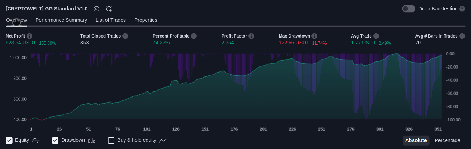Select the Absolute display mode button
Viewport: 471px width, 149px height.
point(416,140)
